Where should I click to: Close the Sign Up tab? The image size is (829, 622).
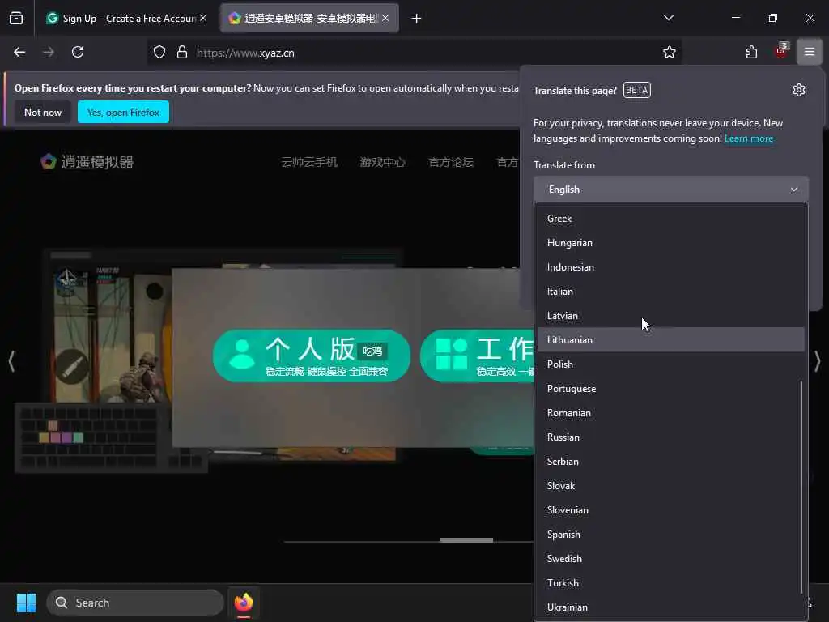(203, 18)
